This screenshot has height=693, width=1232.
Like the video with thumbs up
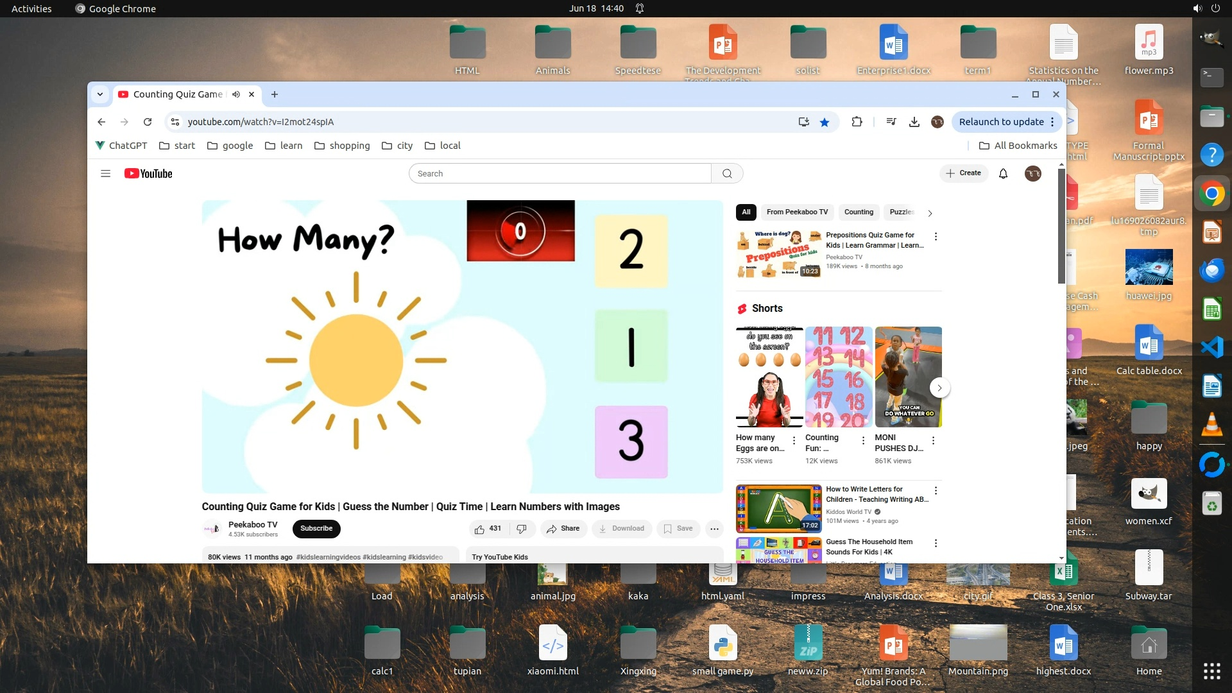pyautogui.click(x=480, y=529)
